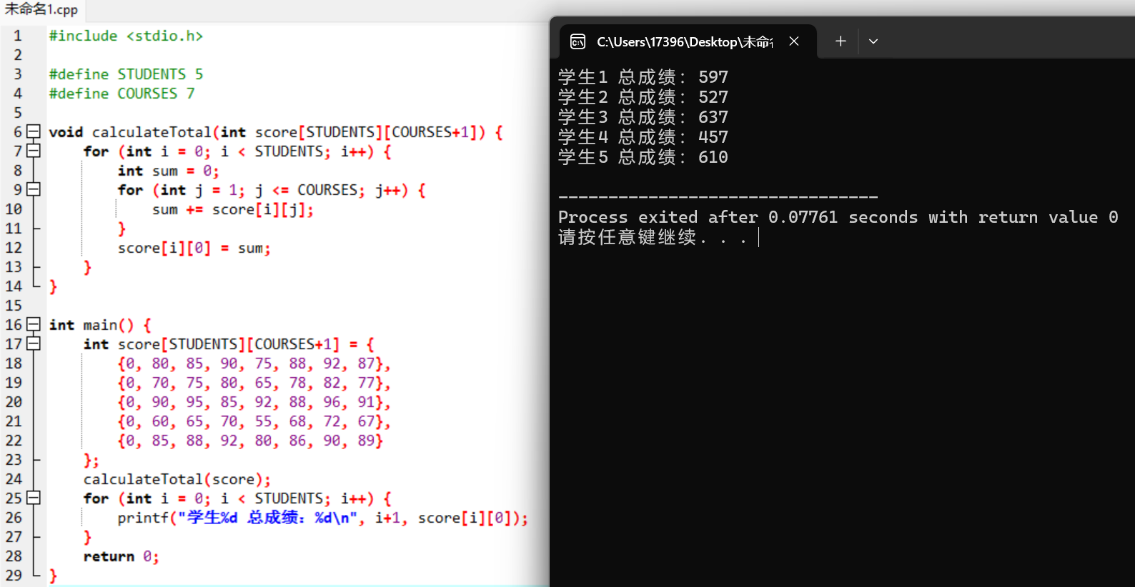
Task: Open a new terminal tab with plus button
Action: [841, 41]
